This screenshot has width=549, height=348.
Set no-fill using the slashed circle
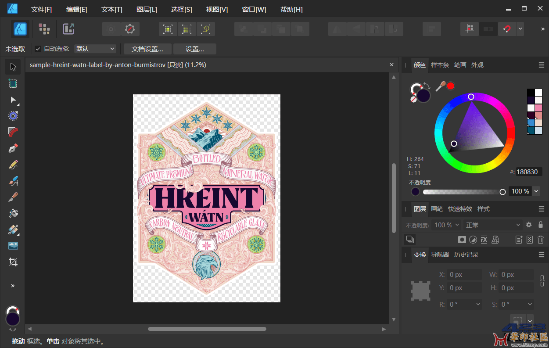[413, 100]
